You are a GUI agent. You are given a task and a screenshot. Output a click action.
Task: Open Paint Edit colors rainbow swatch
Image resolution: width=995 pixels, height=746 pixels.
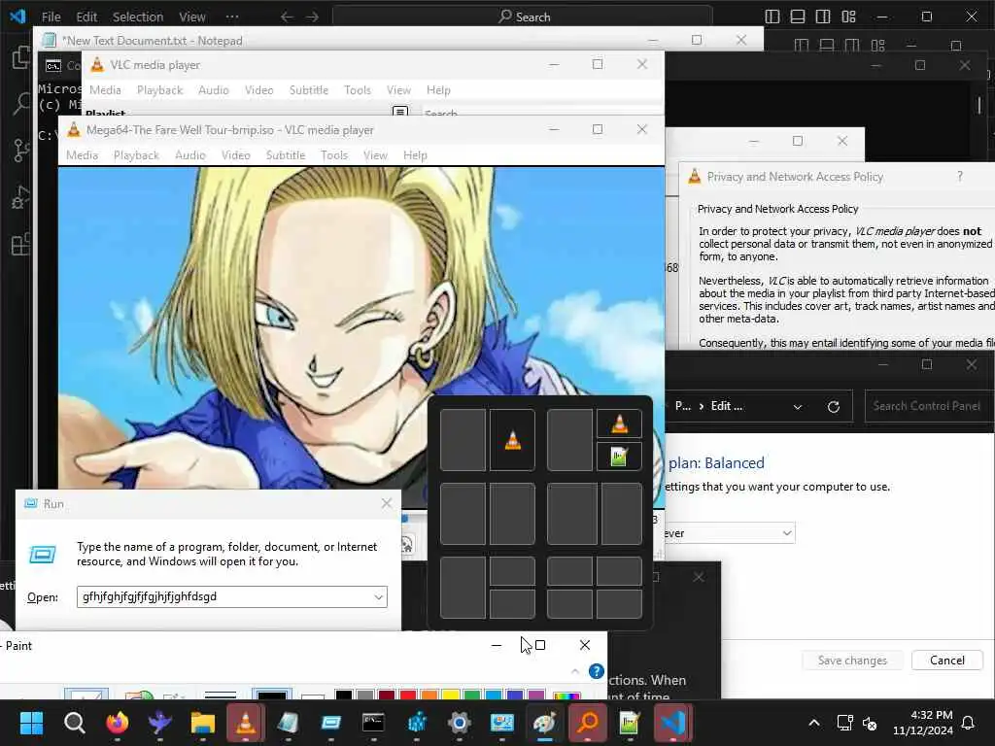566,695
